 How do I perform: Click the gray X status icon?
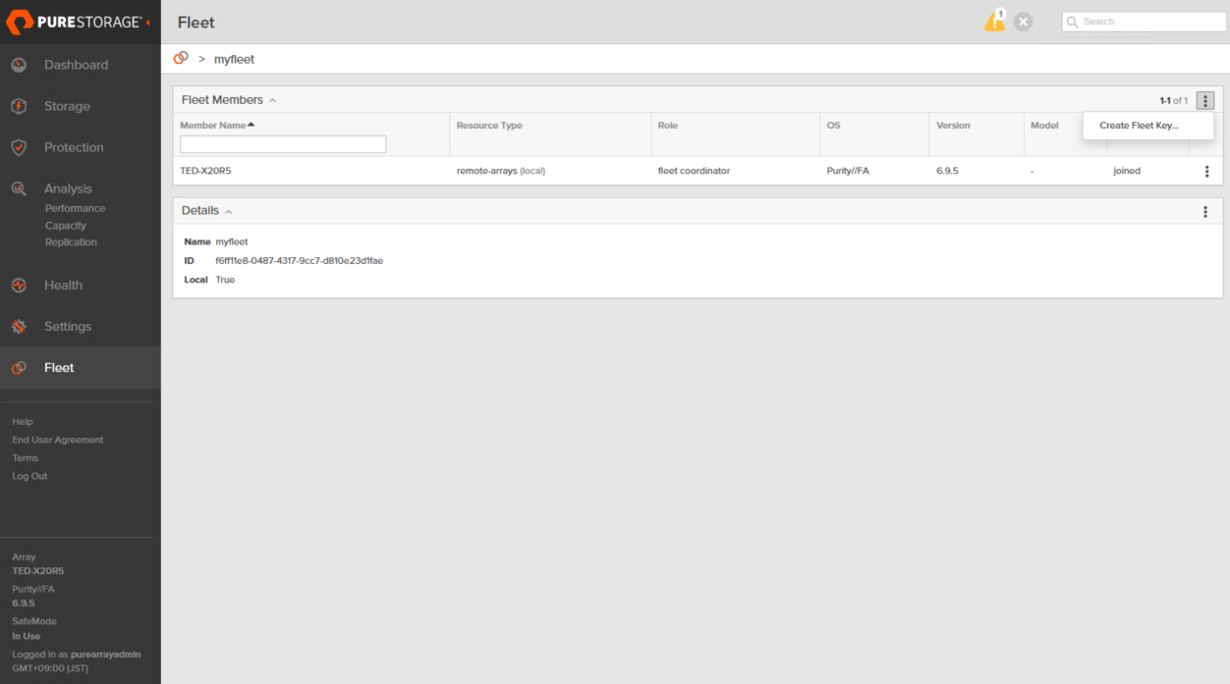click(x=1024, y=22)
